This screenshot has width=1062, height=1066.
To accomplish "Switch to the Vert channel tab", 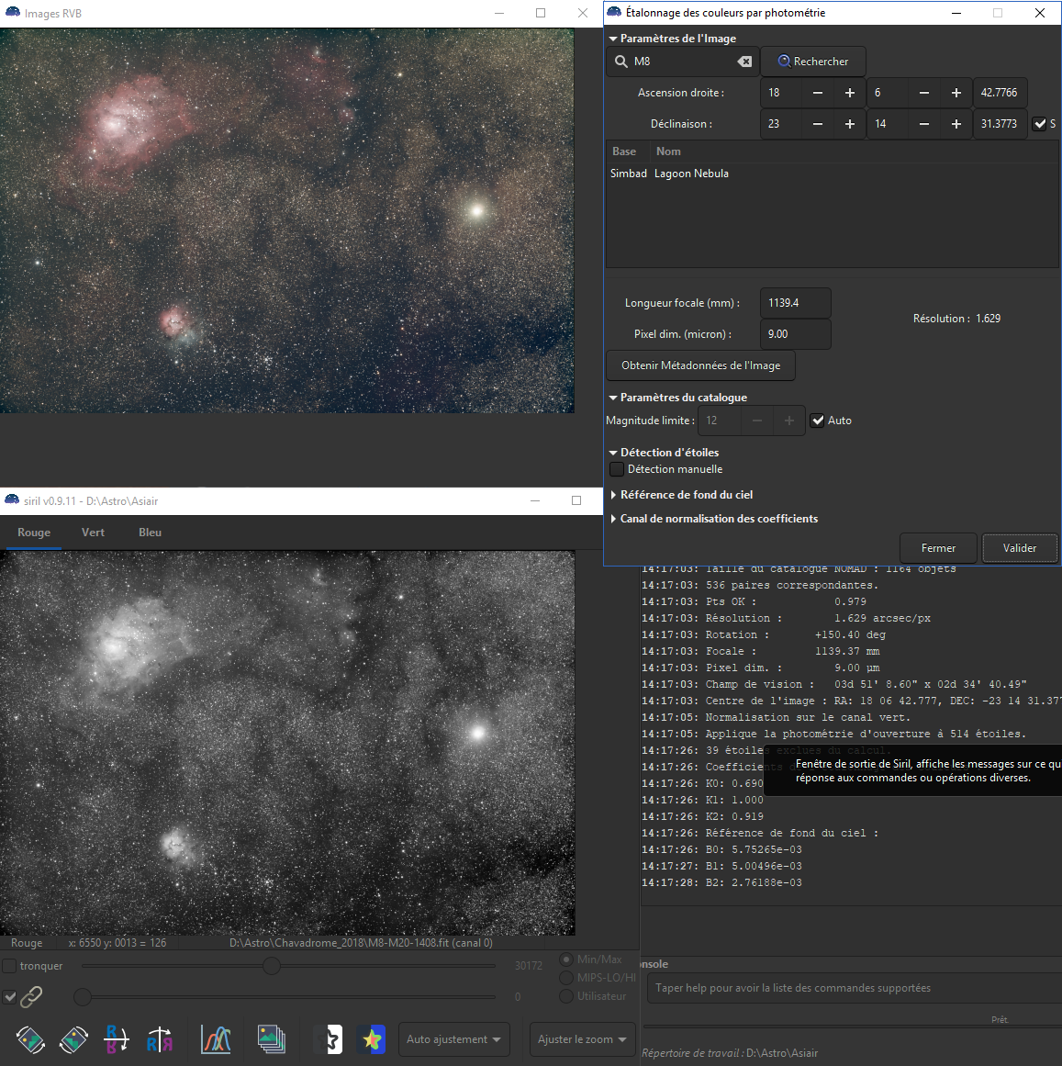I will (x=93, y=533).
